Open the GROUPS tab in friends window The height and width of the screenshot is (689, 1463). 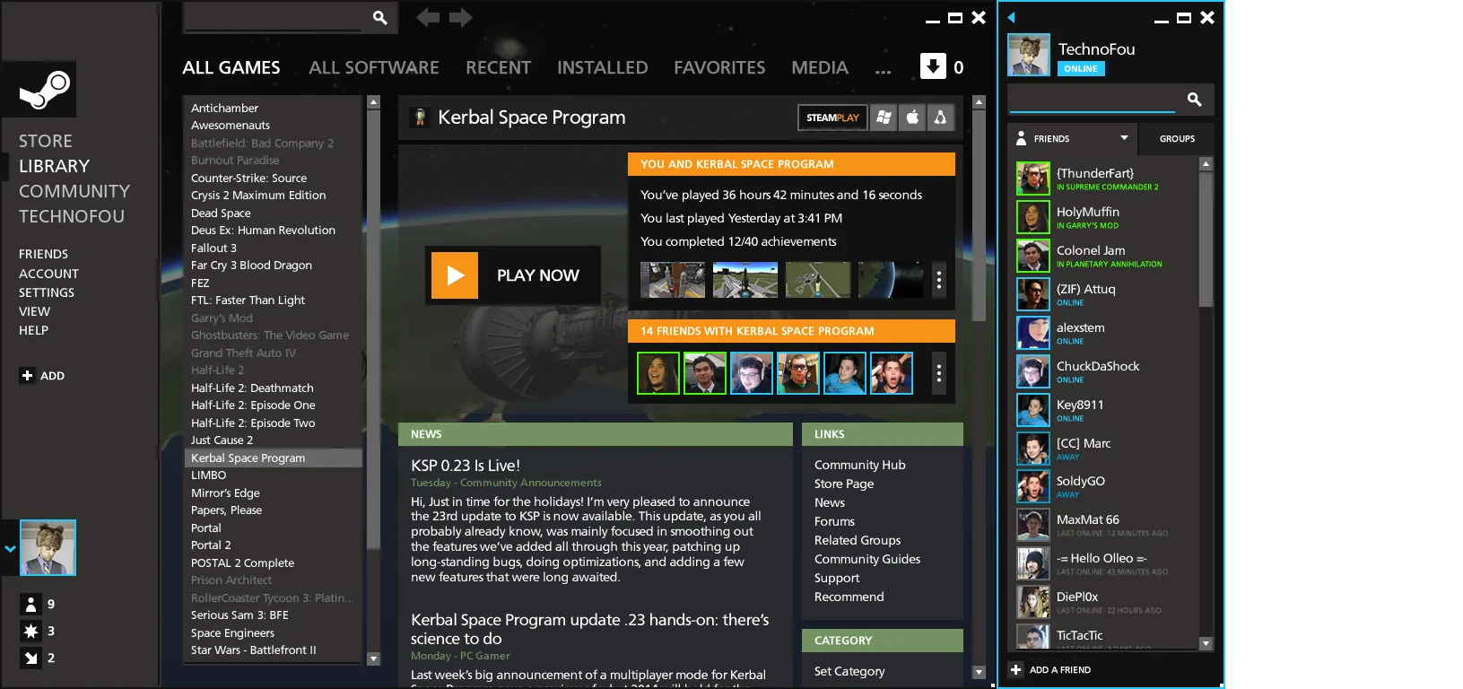click(x=1177, y=139)
